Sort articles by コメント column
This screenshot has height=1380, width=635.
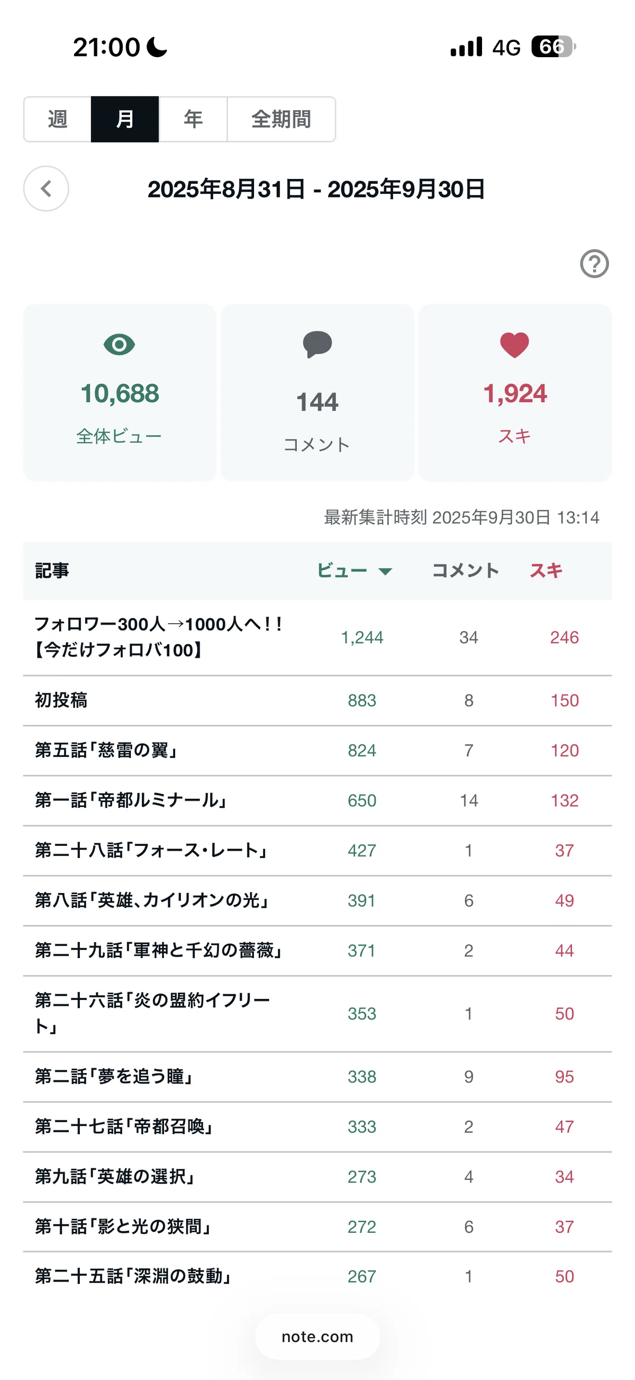tap(465, 570)
